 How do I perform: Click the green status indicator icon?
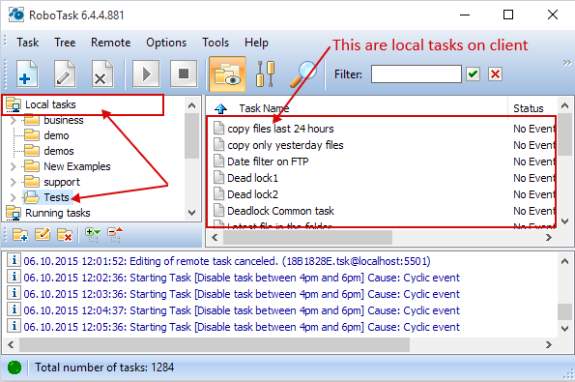[14, 367]
